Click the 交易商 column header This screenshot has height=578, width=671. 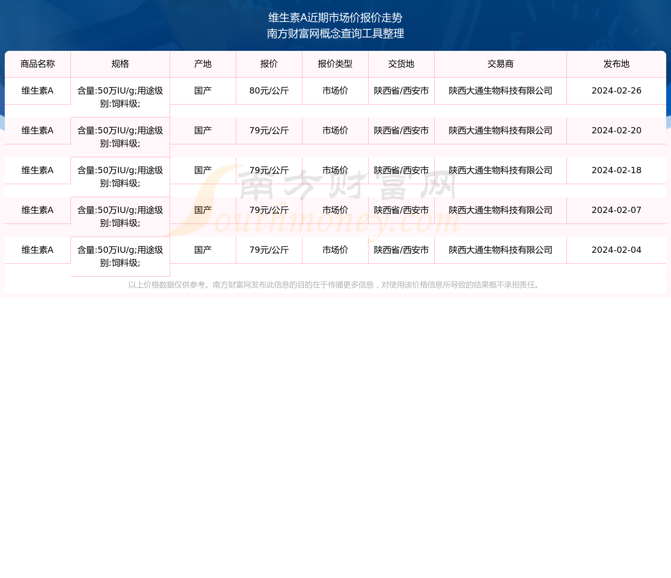point(501,64)
